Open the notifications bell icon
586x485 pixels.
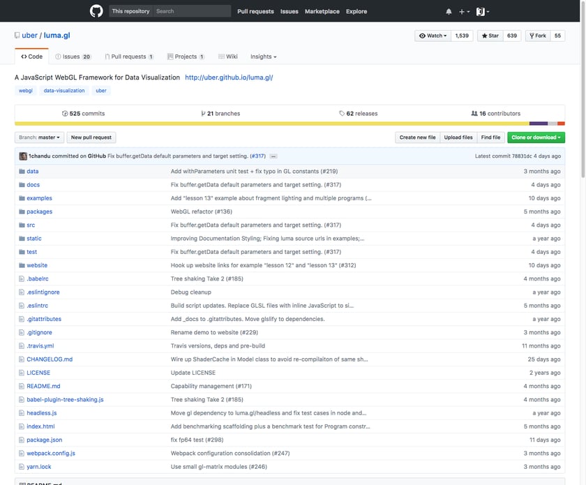(x=449, y=12)
